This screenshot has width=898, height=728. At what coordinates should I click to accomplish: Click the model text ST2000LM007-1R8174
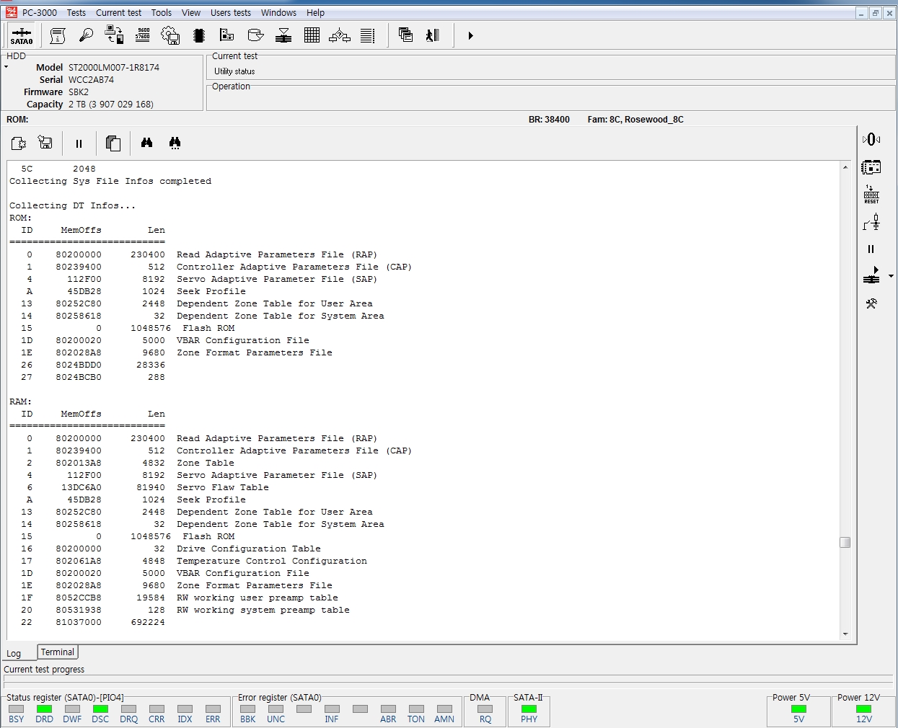point(114,67)
